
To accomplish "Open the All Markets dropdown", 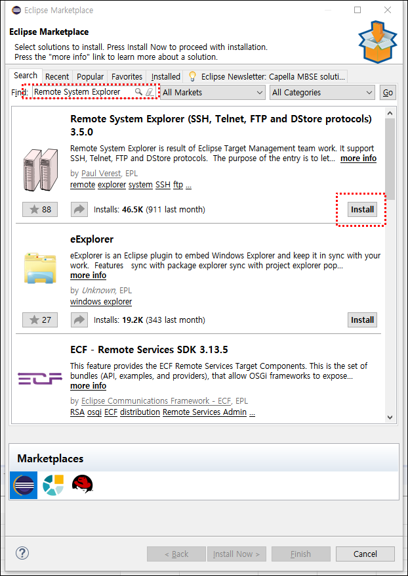I will pos(213,93).
